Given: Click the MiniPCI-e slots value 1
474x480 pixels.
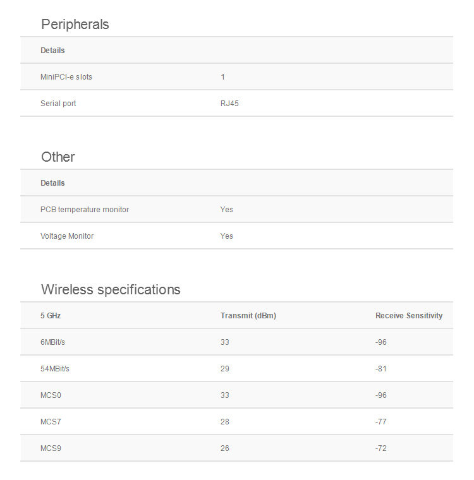Looking at the screenshot, I should point(222,77).
